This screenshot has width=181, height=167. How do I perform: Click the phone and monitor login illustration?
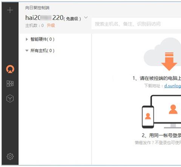(x=161, y=112)
